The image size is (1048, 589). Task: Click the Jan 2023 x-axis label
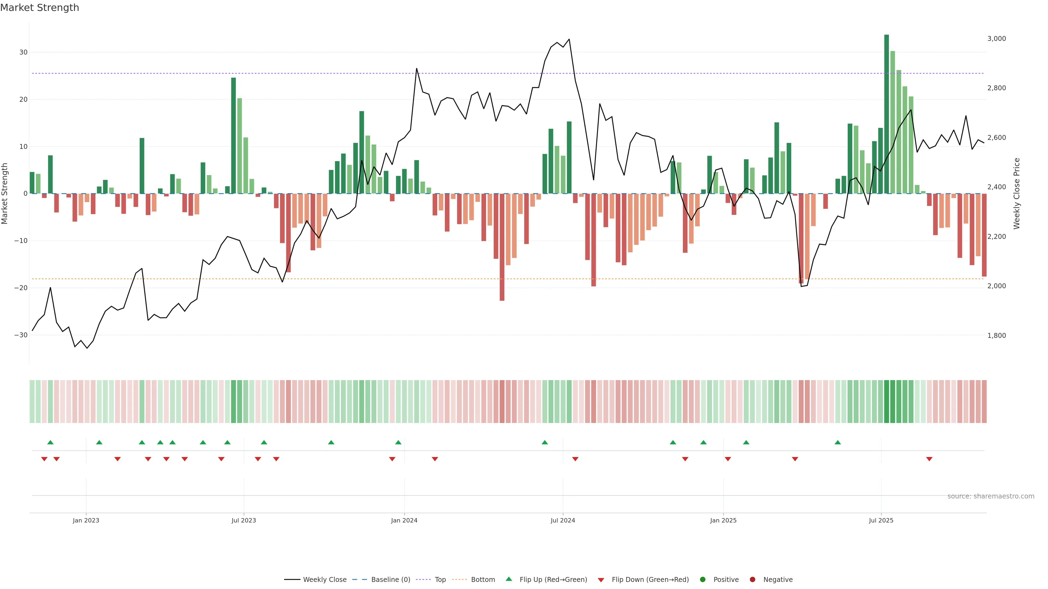click(86, 520)
